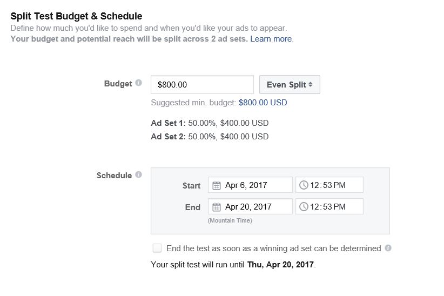The width and height of the screenshot is (444, 296).
Task: Select the Apr 20, 2017 end date text
Action: pos(248,207)
